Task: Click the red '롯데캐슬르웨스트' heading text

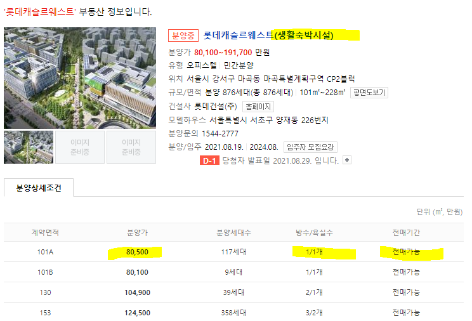Action: [40, 12]
